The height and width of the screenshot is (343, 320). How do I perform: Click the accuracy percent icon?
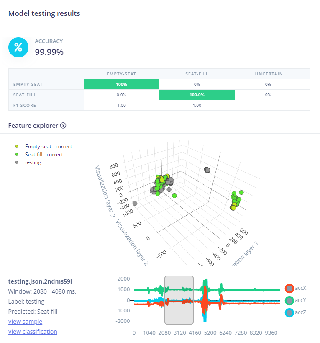(18, 47)
